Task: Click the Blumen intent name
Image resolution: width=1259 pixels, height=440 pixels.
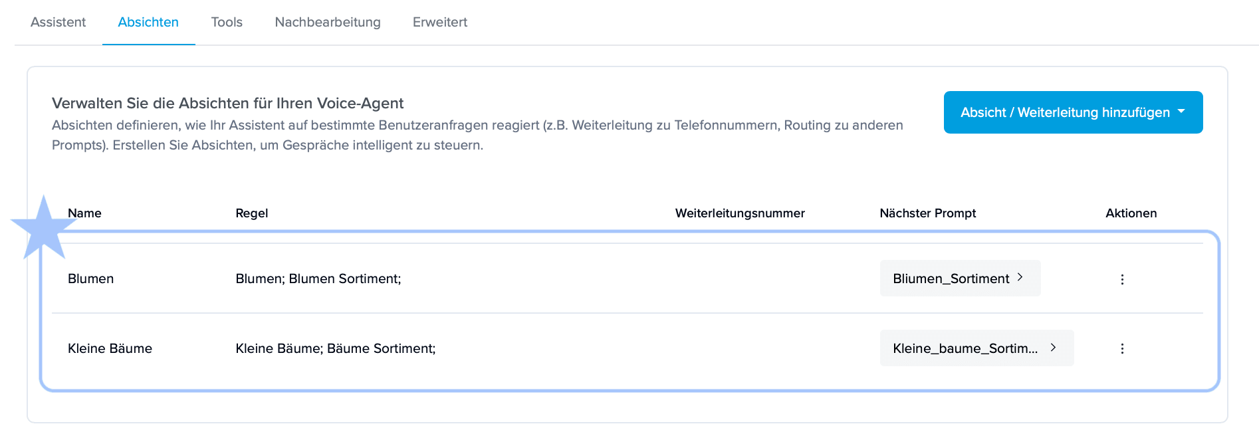Action: pyautogui.click(x=91, y=278)
